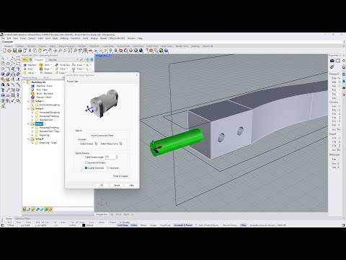Open the File menu
Image resolution: width=346 pixels, height=260 pixels.
tap(3, 38)
